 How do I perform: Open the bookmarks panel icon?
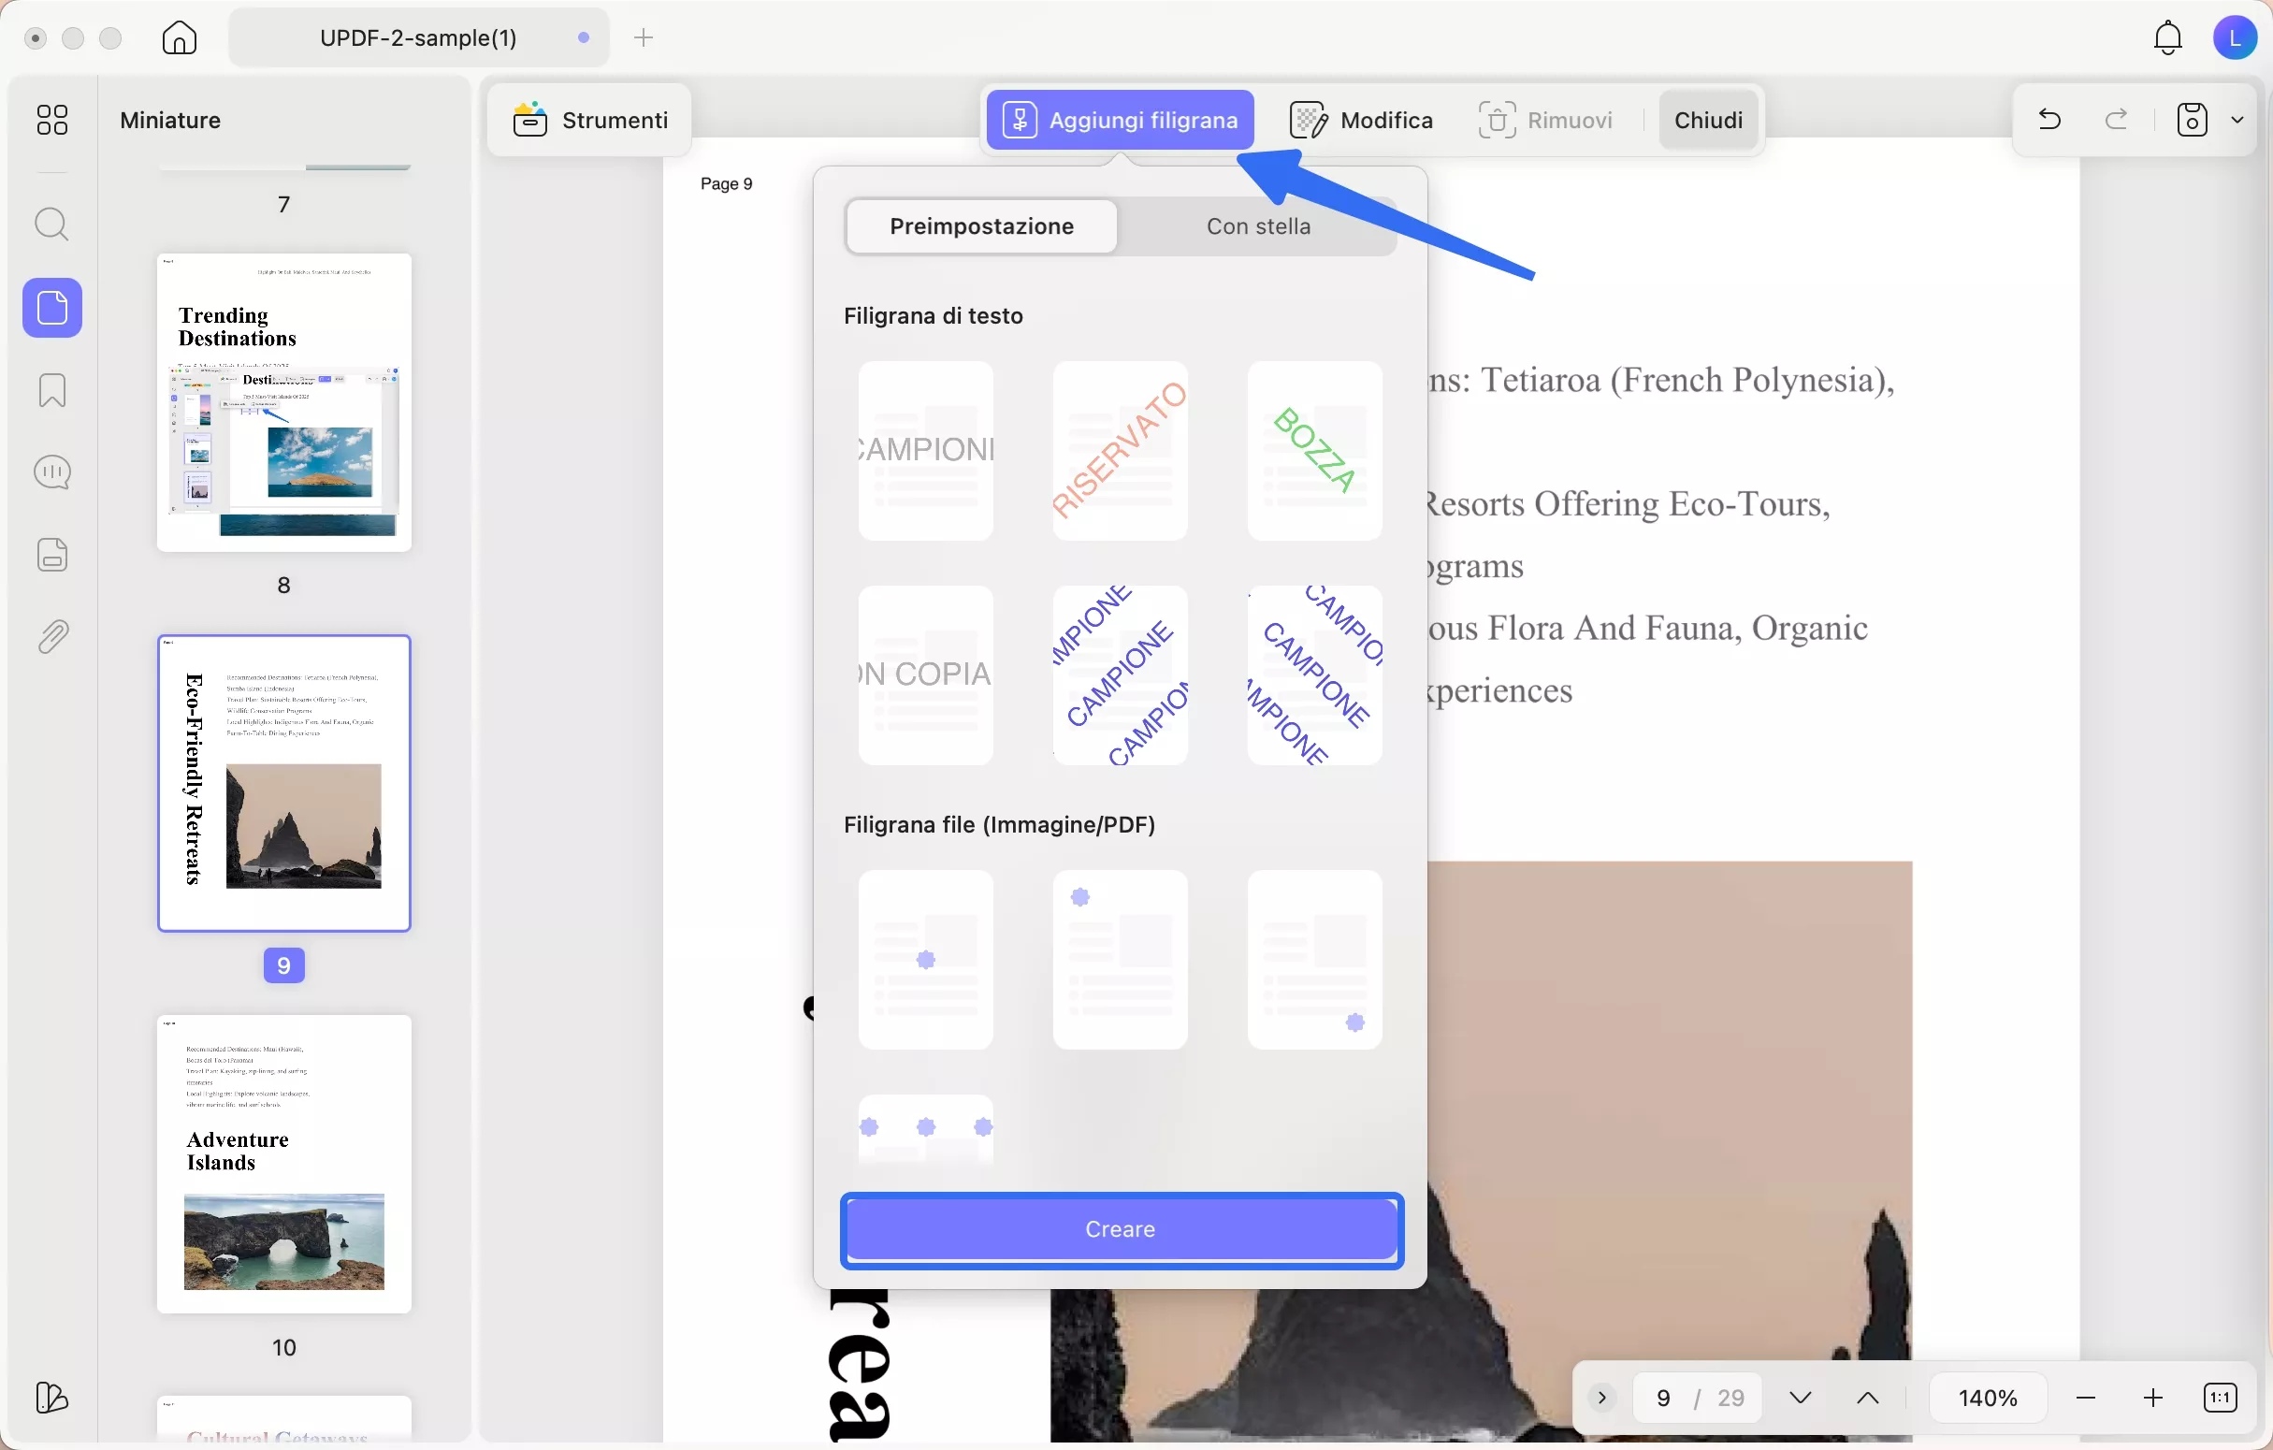point(52,390)
